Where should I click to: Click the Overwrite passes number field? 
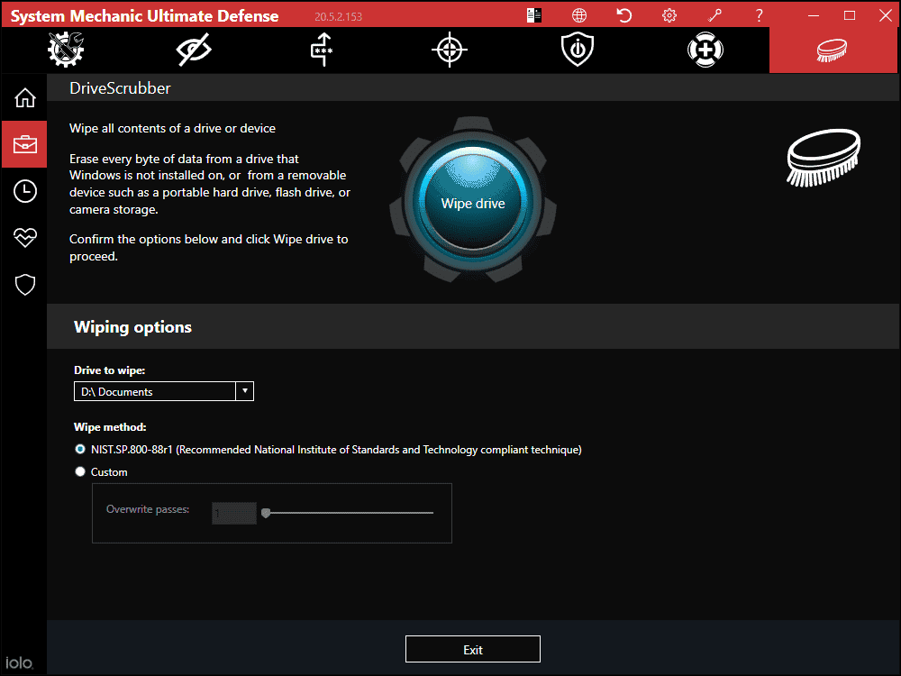[x=233, y=512]
